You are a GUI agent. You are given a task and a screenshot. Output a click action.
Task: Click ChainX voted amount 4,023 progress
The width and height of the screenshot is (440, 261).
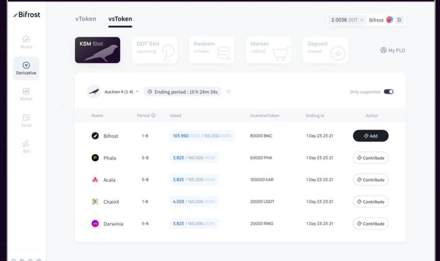(x=194, y=202)
